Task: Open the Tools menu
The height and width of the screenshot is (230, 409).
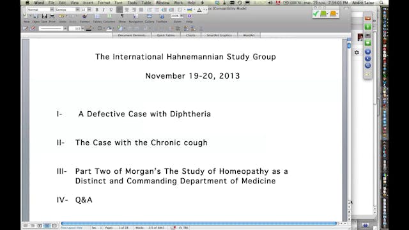Action: [132, 3]
